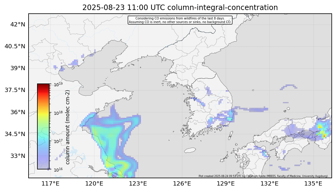Click the plot title with date 2025-08-23
This screenshot has width=336, height=191.
(180, 8)
